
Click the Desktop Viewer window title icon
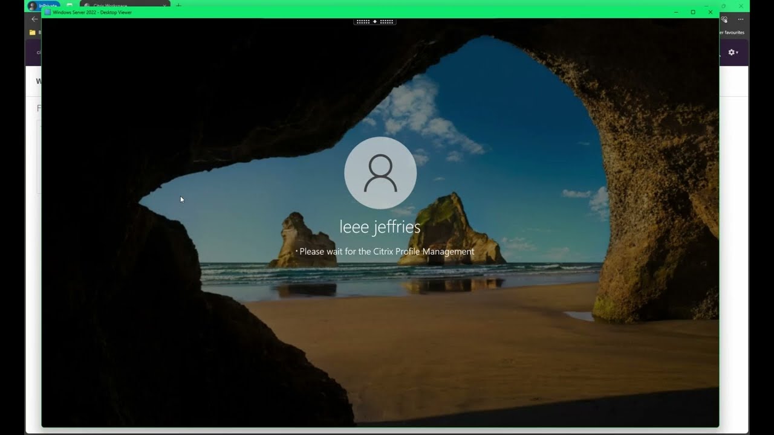tap(48, 12)
